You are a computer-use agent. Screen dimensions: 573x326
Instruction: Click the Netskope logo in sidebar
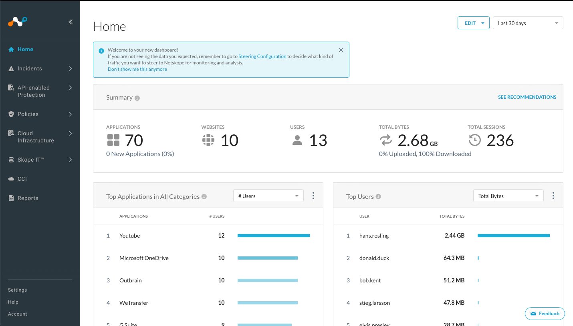point(18,22)
